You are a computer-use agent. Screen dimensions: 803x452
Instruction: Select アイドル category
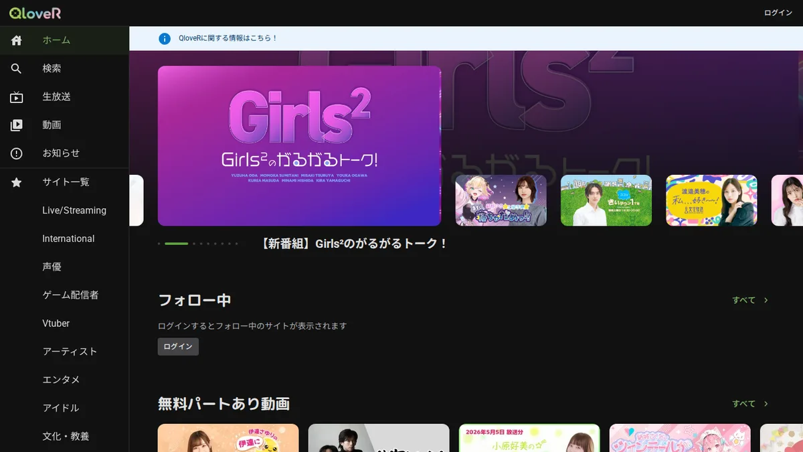64,407
